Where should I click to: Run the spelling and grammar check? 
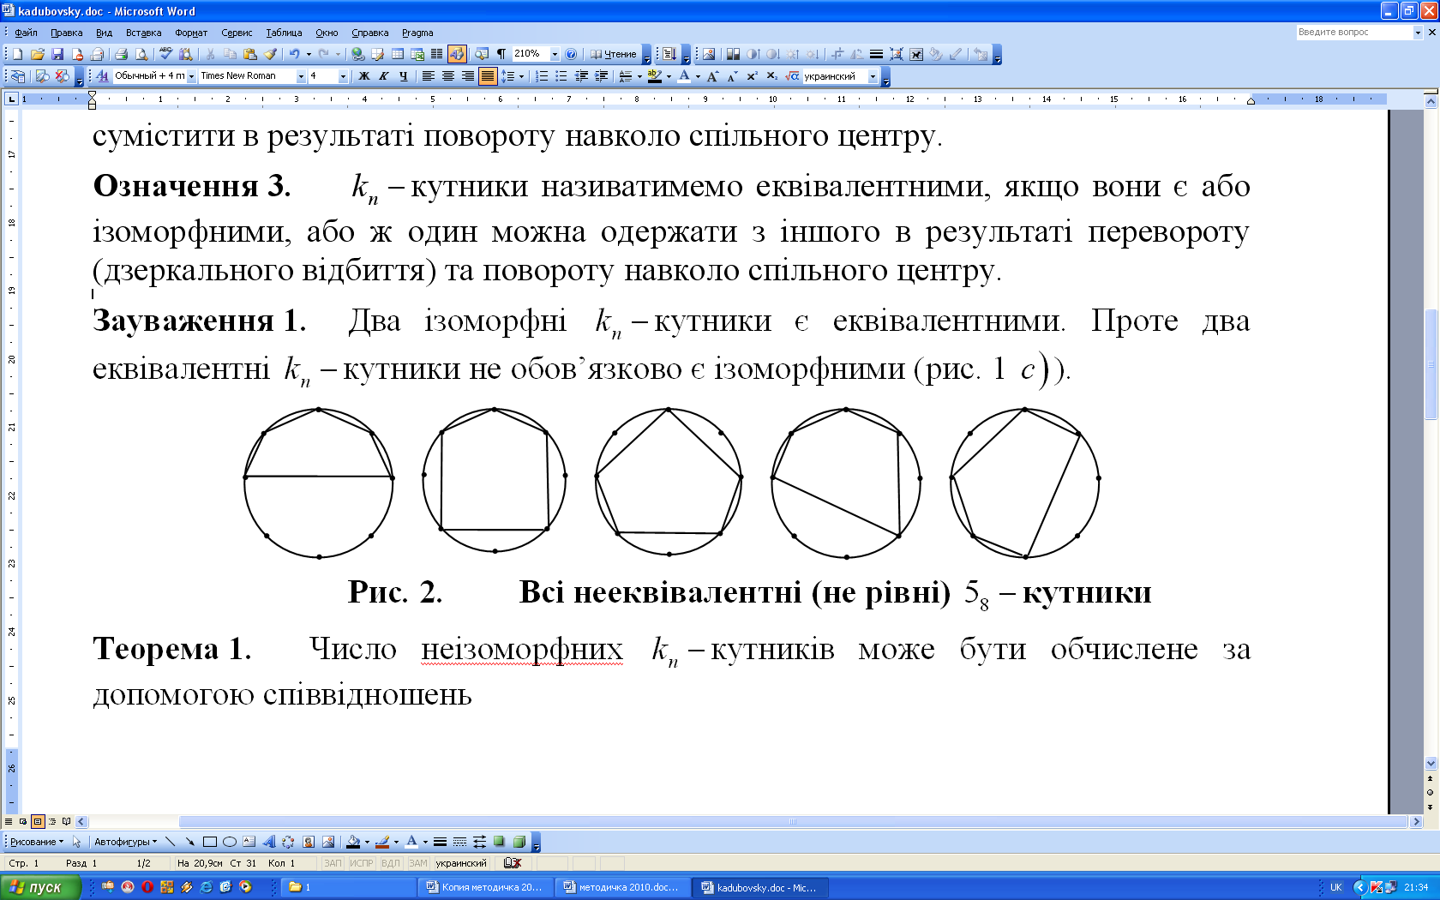[166, 54]
